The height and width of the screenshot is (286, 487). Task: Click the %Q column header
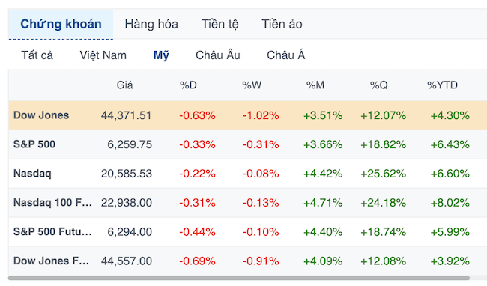(x=378, y=85)
